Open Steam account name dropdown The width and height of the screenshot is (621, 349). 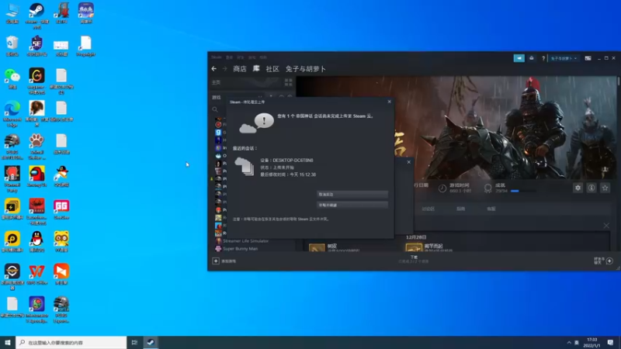point(564,58)
